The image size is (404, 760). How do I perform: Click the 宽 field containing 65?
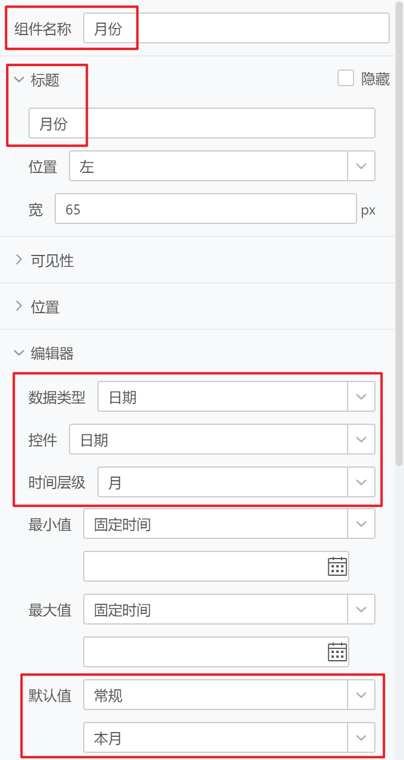(x=206, y=209)
